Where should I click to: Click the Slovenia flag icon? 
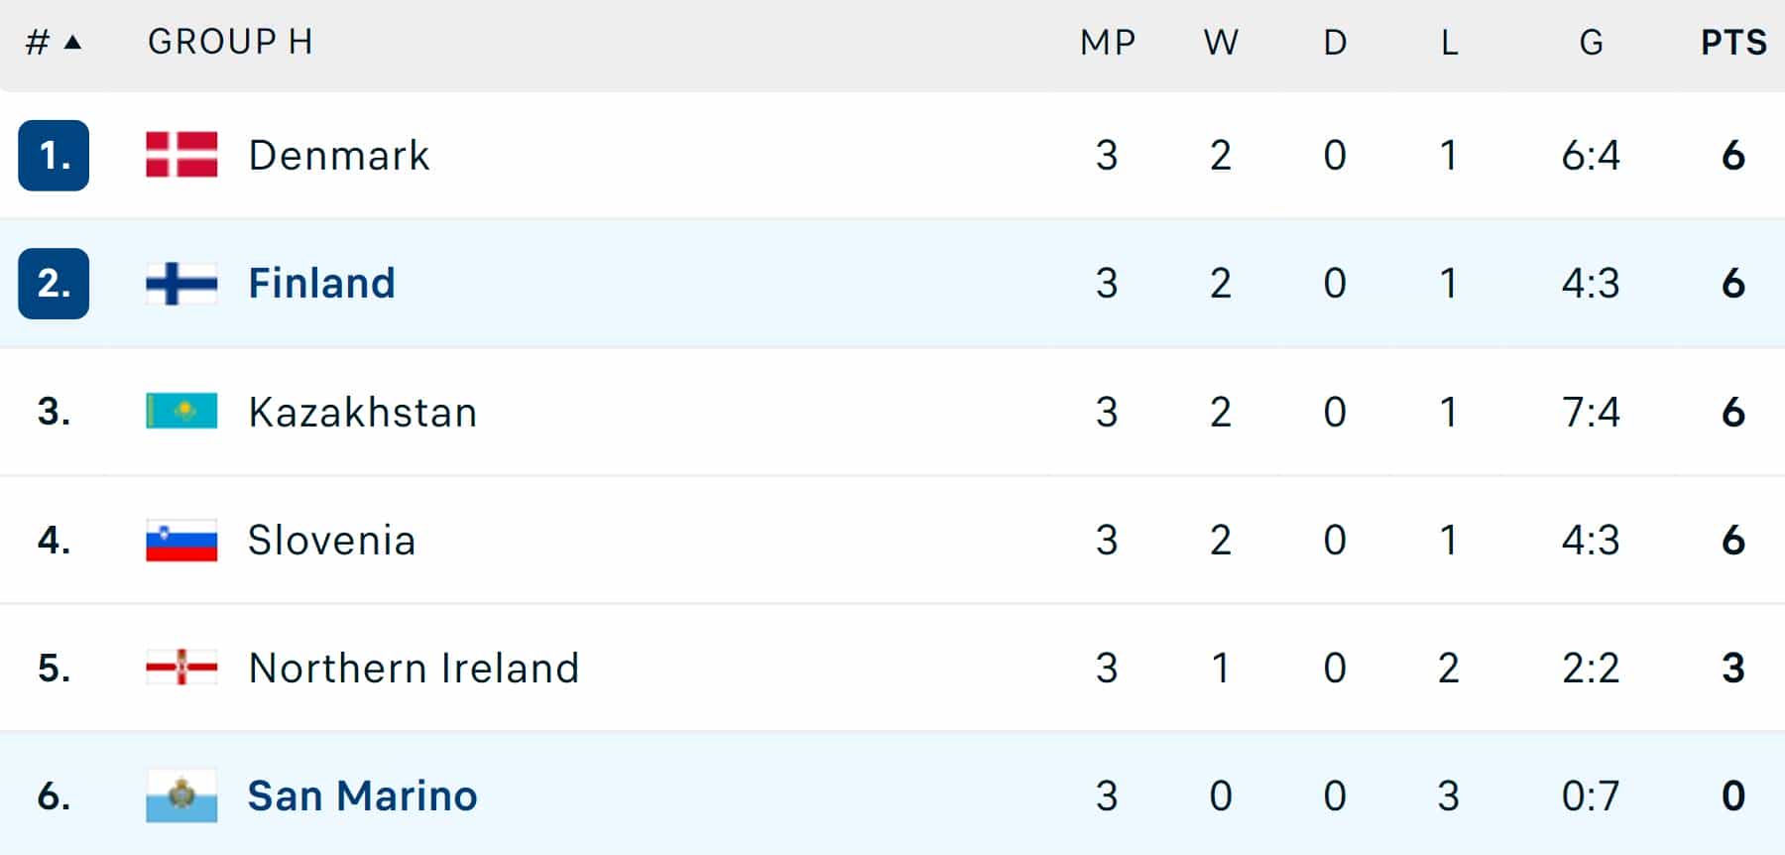[x=181, y=541]
